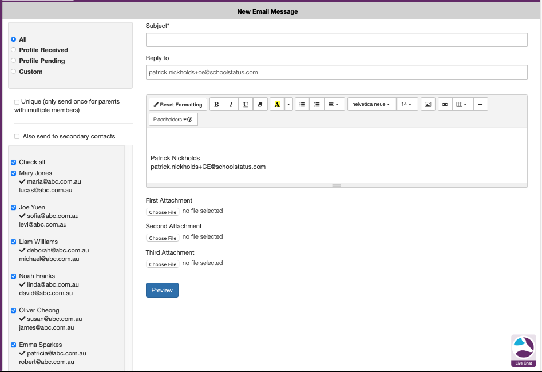The width and height of the screenshot is (542, 372).
Task: Insert a hyperlink with the link icon
Action: pos(445,105)
